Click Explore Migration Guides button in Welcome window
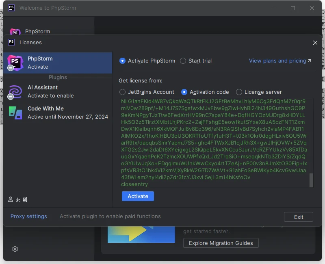325x264 pixels. click(221, 243)
